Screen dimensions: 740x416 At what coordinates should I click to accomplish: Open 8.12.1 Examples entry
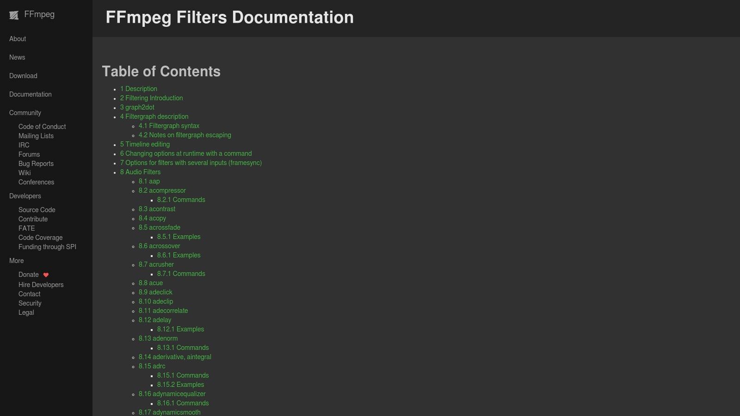[x=180, y=329]
